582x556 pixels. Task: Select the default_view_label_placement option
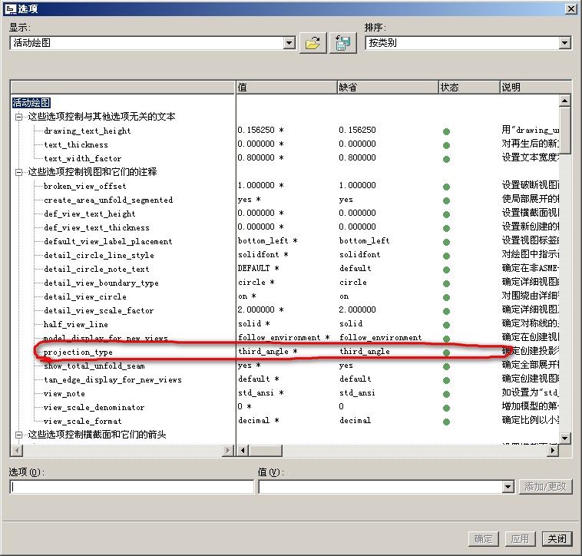(108, 242)
